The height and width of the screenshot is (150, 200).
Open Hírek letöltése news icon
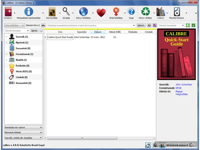116,12
